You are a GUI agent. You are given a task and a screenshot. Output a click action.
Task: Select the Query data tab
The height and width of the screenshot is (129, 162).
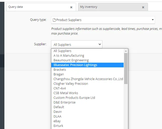point(41,7)
